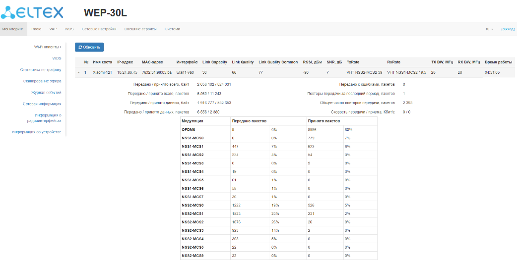Open Сетевая информация in the sidebar
The height and width of the screenshot is (263, 517).
click(42, 104)
